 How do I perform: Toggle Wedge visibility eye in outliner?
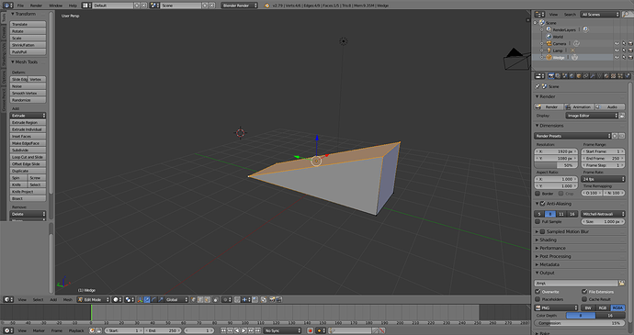point(617,58)
